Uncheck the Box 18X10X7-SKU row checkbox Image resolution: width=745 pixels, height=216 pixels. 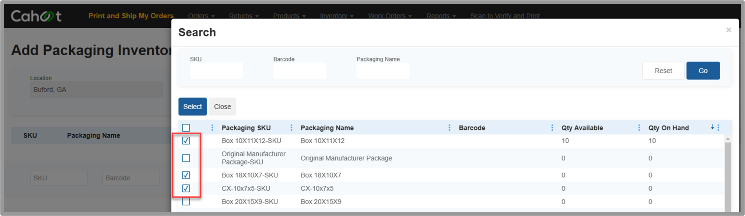(186, 175)
